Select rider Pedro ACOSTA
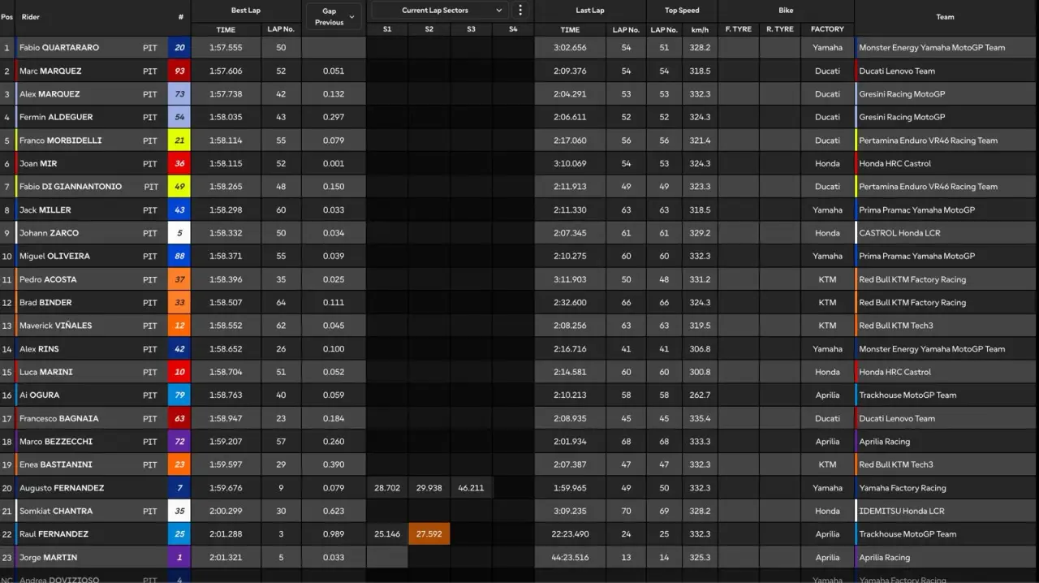This screenshot has width=1039, height=583. coord(48,279)
